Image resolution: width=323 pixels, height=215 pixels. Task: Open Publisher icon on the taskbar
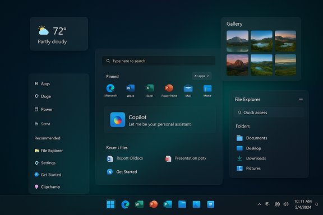[168, 204]
